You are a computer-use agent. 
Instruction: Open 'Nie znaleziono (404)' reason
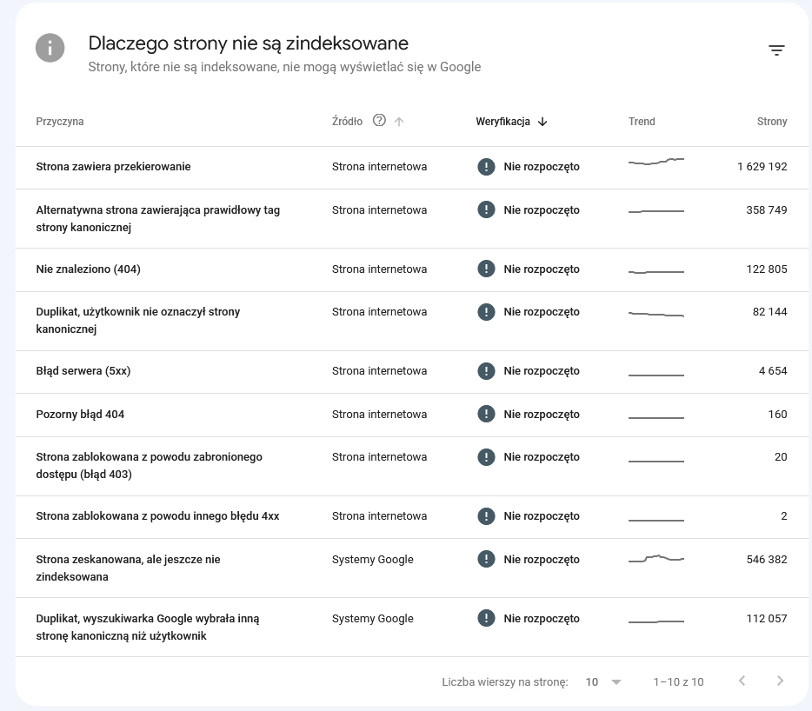88,269
